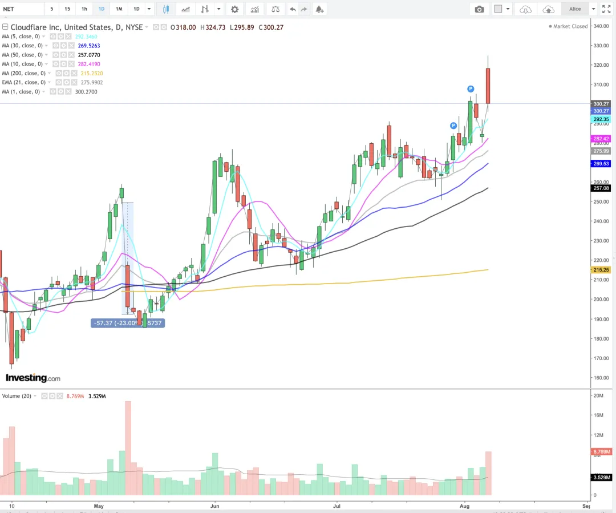Viewport: 616px width, 513px height.
Task: Click the compare symbols scales icon
Action: pos(275,9)
